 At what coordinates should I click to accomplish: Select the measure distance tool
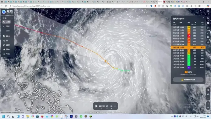point(208,33)
